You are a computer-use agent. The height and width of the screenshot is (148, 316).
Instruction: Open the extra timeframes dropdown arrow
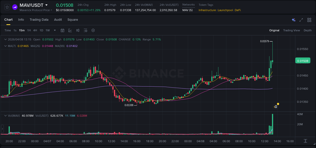click(x=54, y=30)
